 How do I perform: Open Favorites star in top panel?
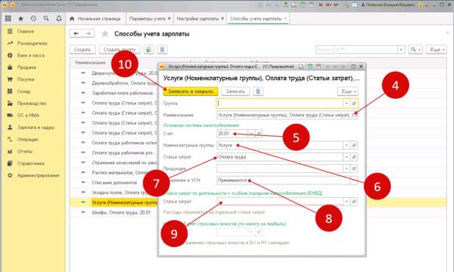20,18
